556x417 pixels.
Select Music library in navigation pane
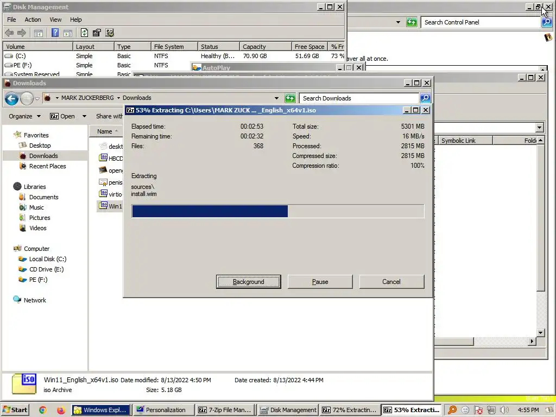click(36, 207)
